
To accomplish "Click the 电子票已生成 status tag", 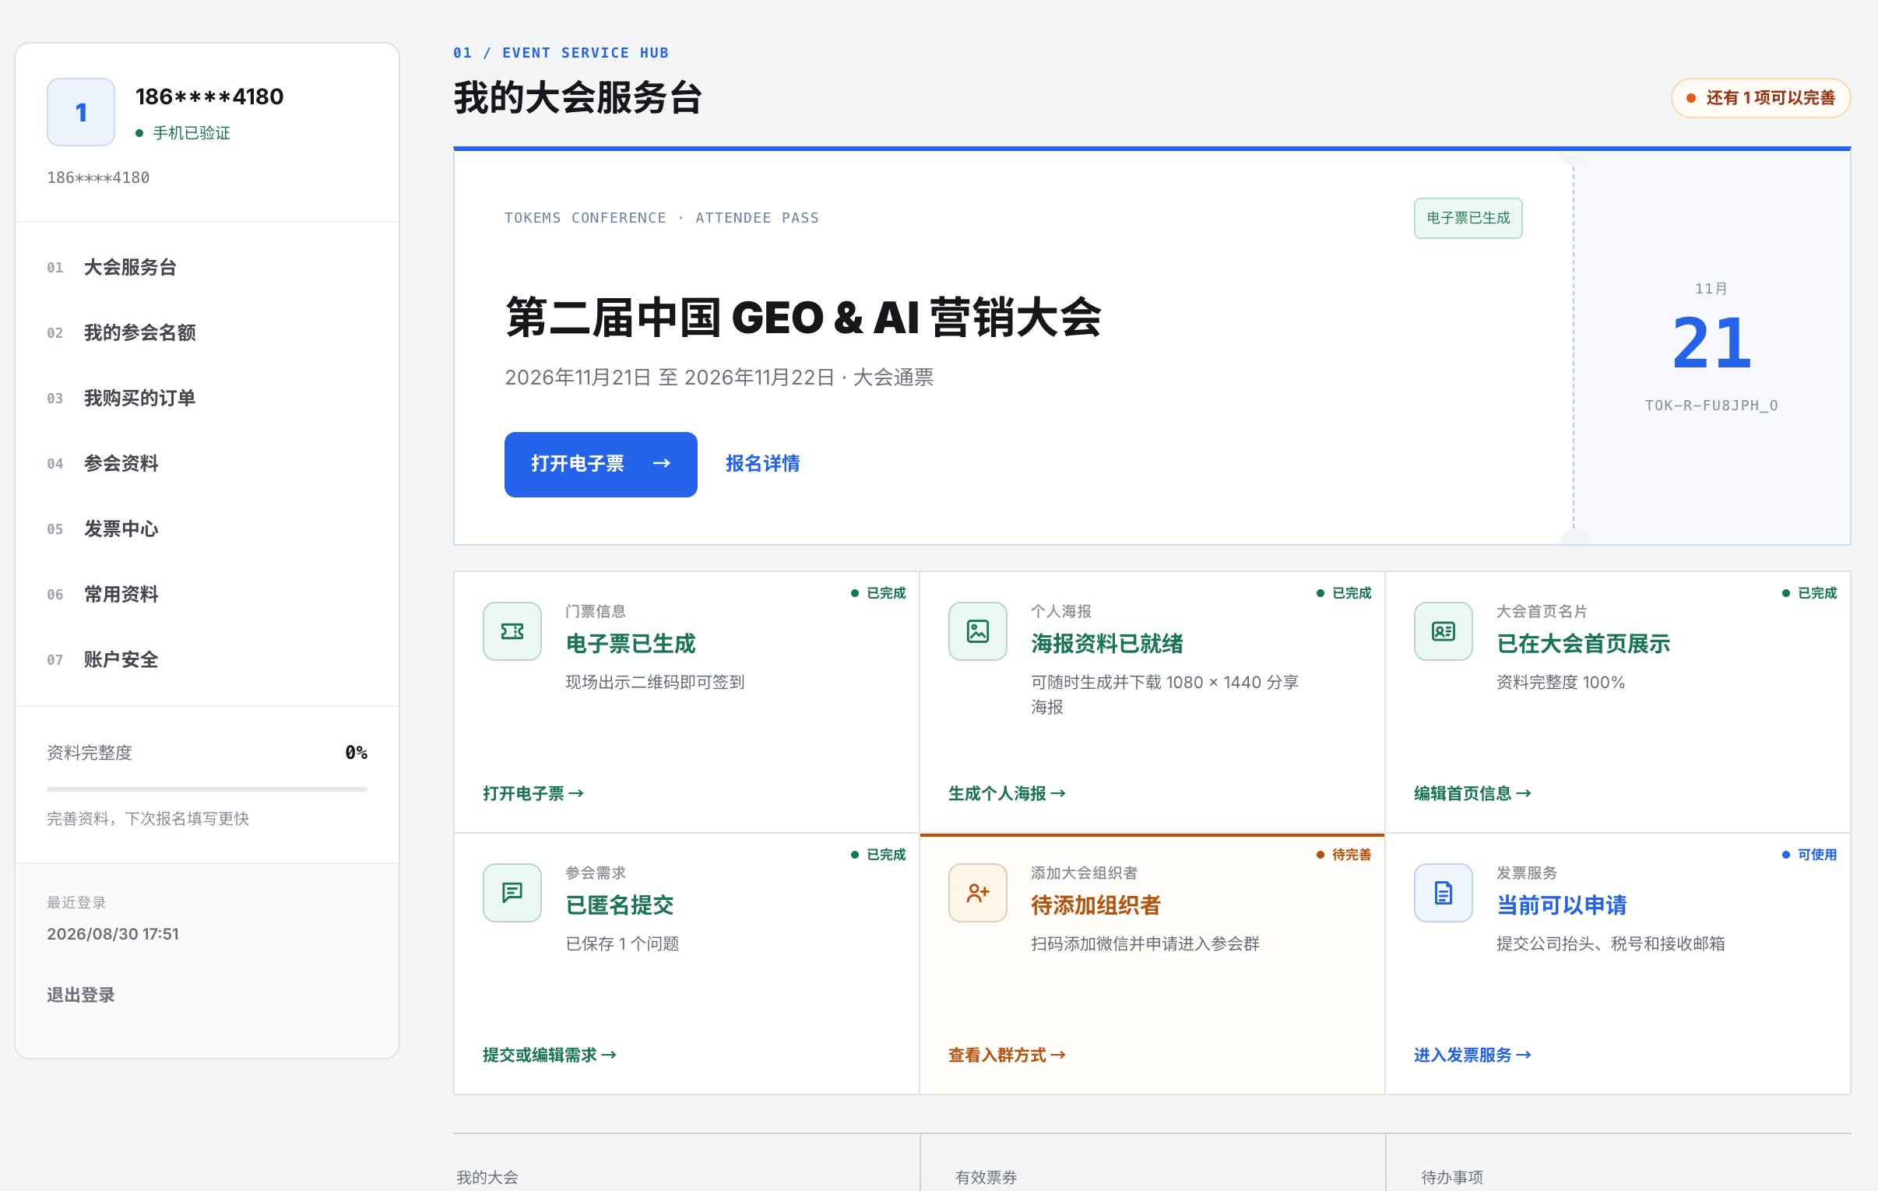I will pos(1468,219).
